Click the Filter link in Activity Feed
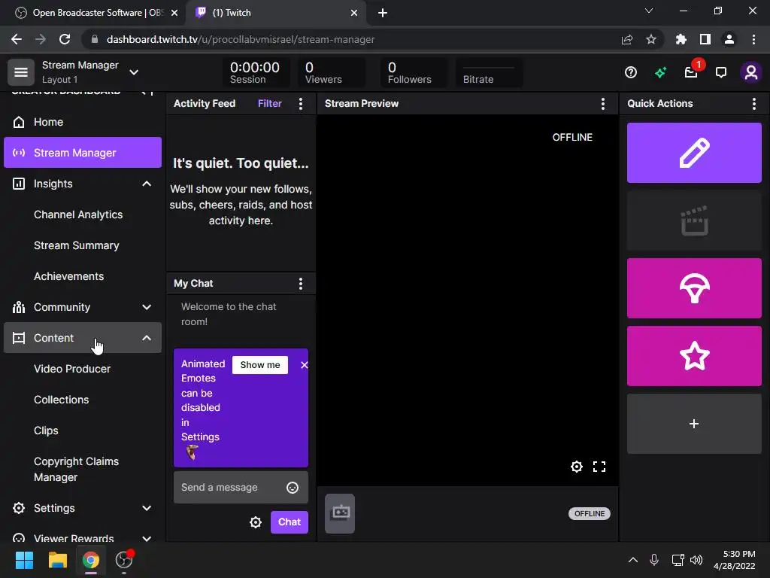Screen dimensions: 770x578 click(x=270, y=104)
